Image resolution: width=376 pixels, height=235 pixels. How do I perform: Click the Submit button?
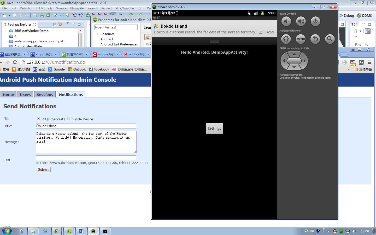(43, 169)
